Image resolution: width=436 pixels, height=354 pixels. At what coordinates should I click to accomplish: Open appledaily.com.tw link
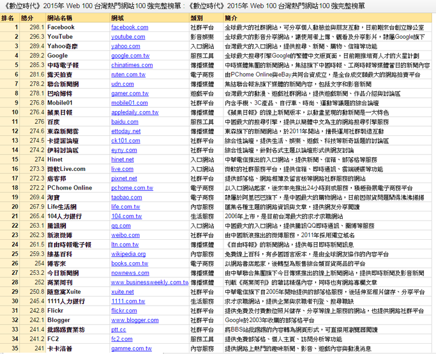pos(135,112)
